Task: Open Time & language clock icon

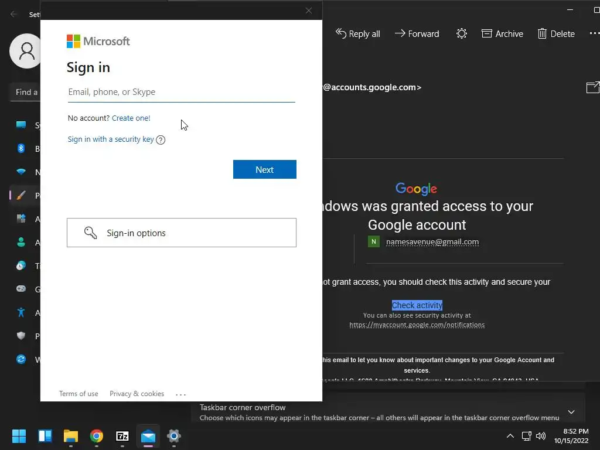Action: point(21,265)
